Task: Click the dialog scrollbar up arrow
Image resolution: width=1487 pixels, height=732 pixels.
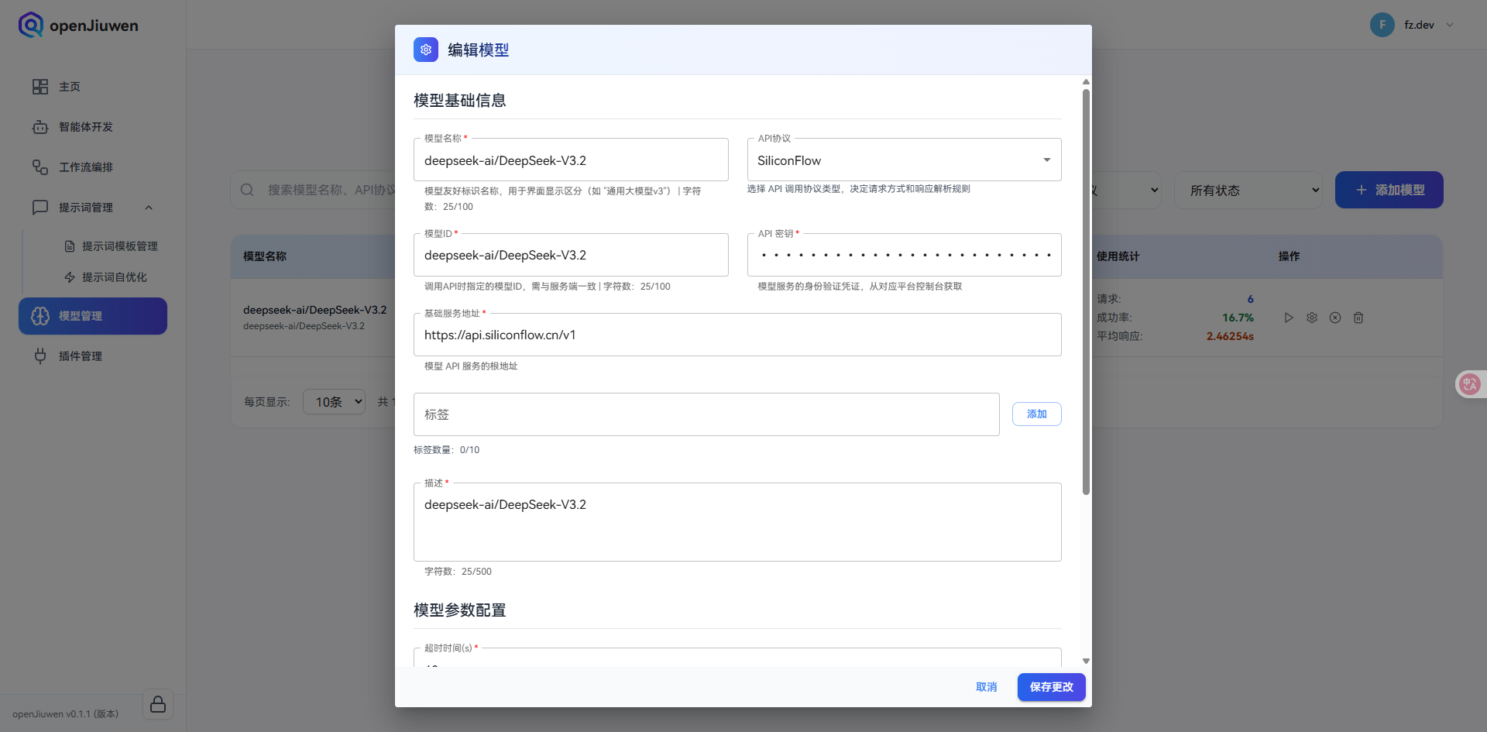Action: [1086, 81]
